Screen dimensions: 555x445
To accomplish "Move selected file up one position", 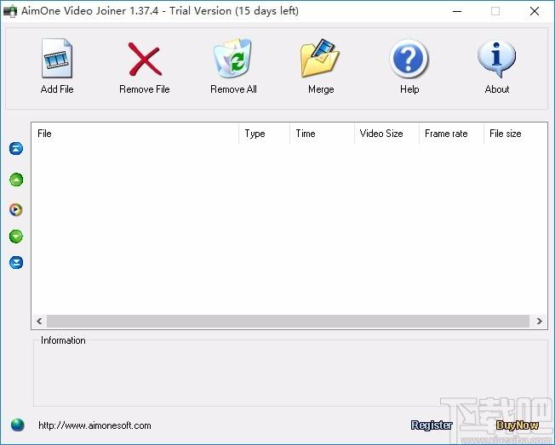I will 16,180.
